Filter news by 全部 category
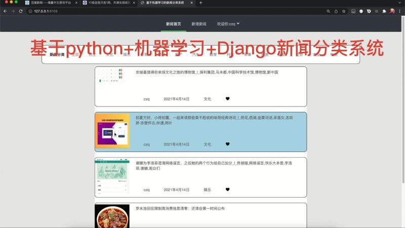405x228 pixels. (x=75, y=55)
